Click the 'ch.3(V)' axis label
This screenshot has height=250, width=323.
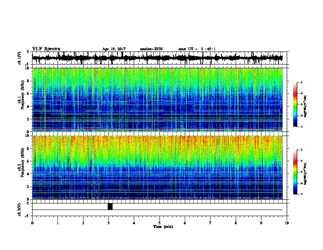click(x=20, y=210)
